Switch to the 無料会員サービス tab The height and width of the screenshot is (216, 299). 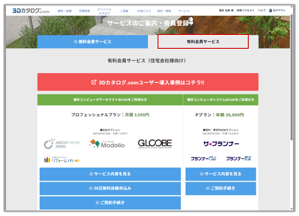93,41
